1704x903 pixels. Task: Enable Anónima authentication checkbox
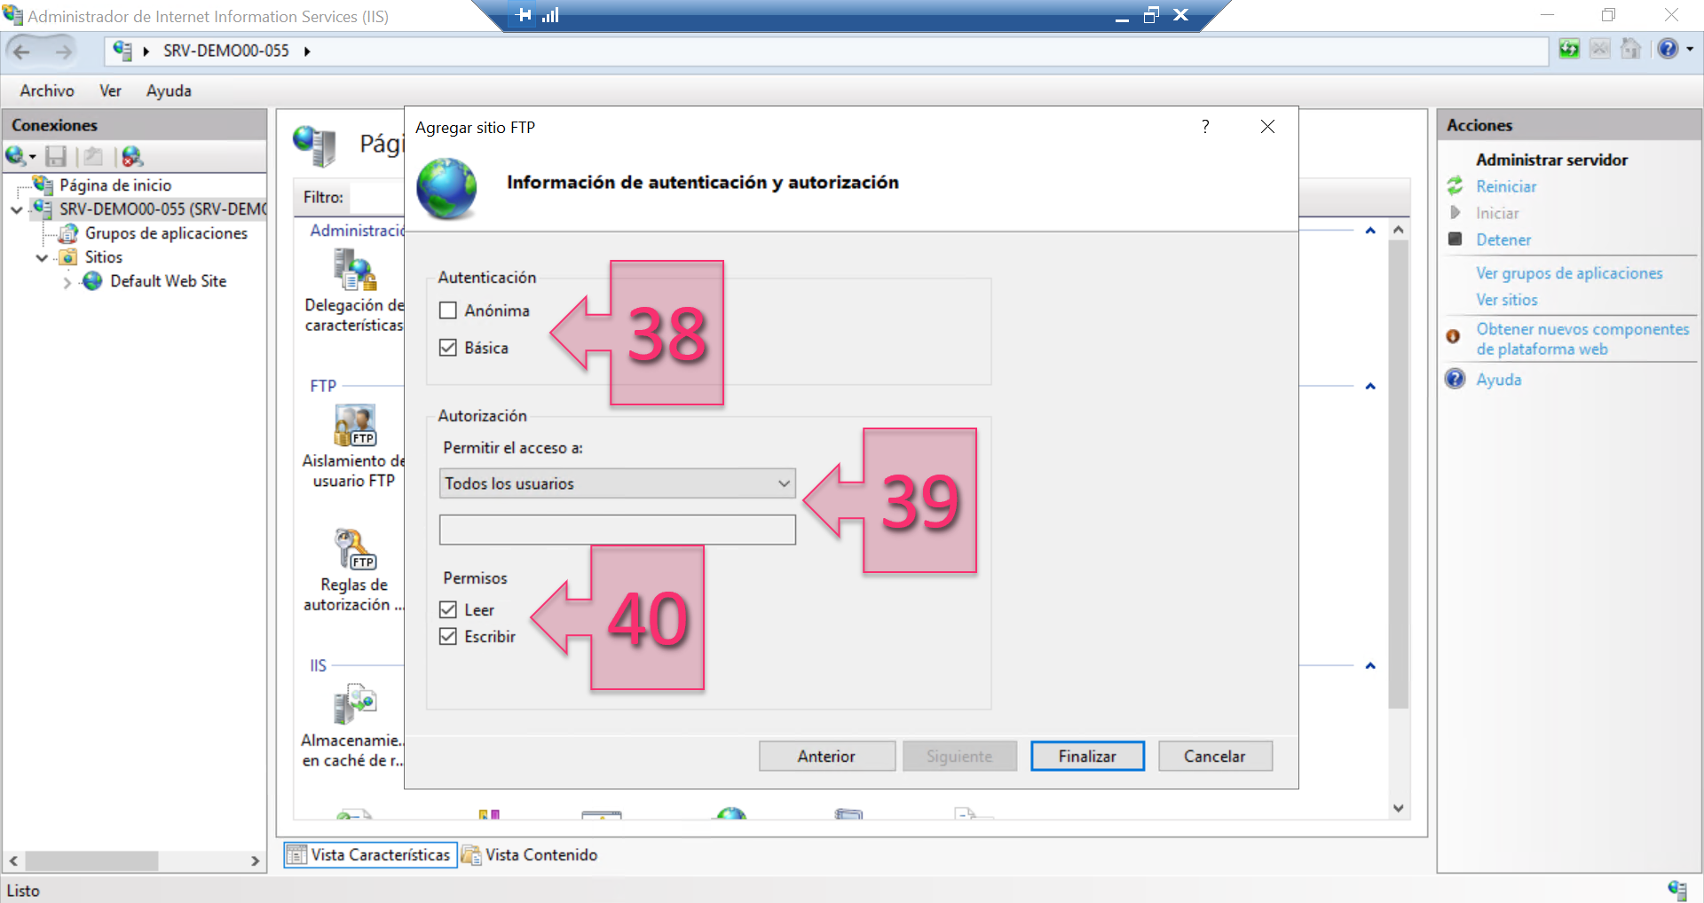448,310
